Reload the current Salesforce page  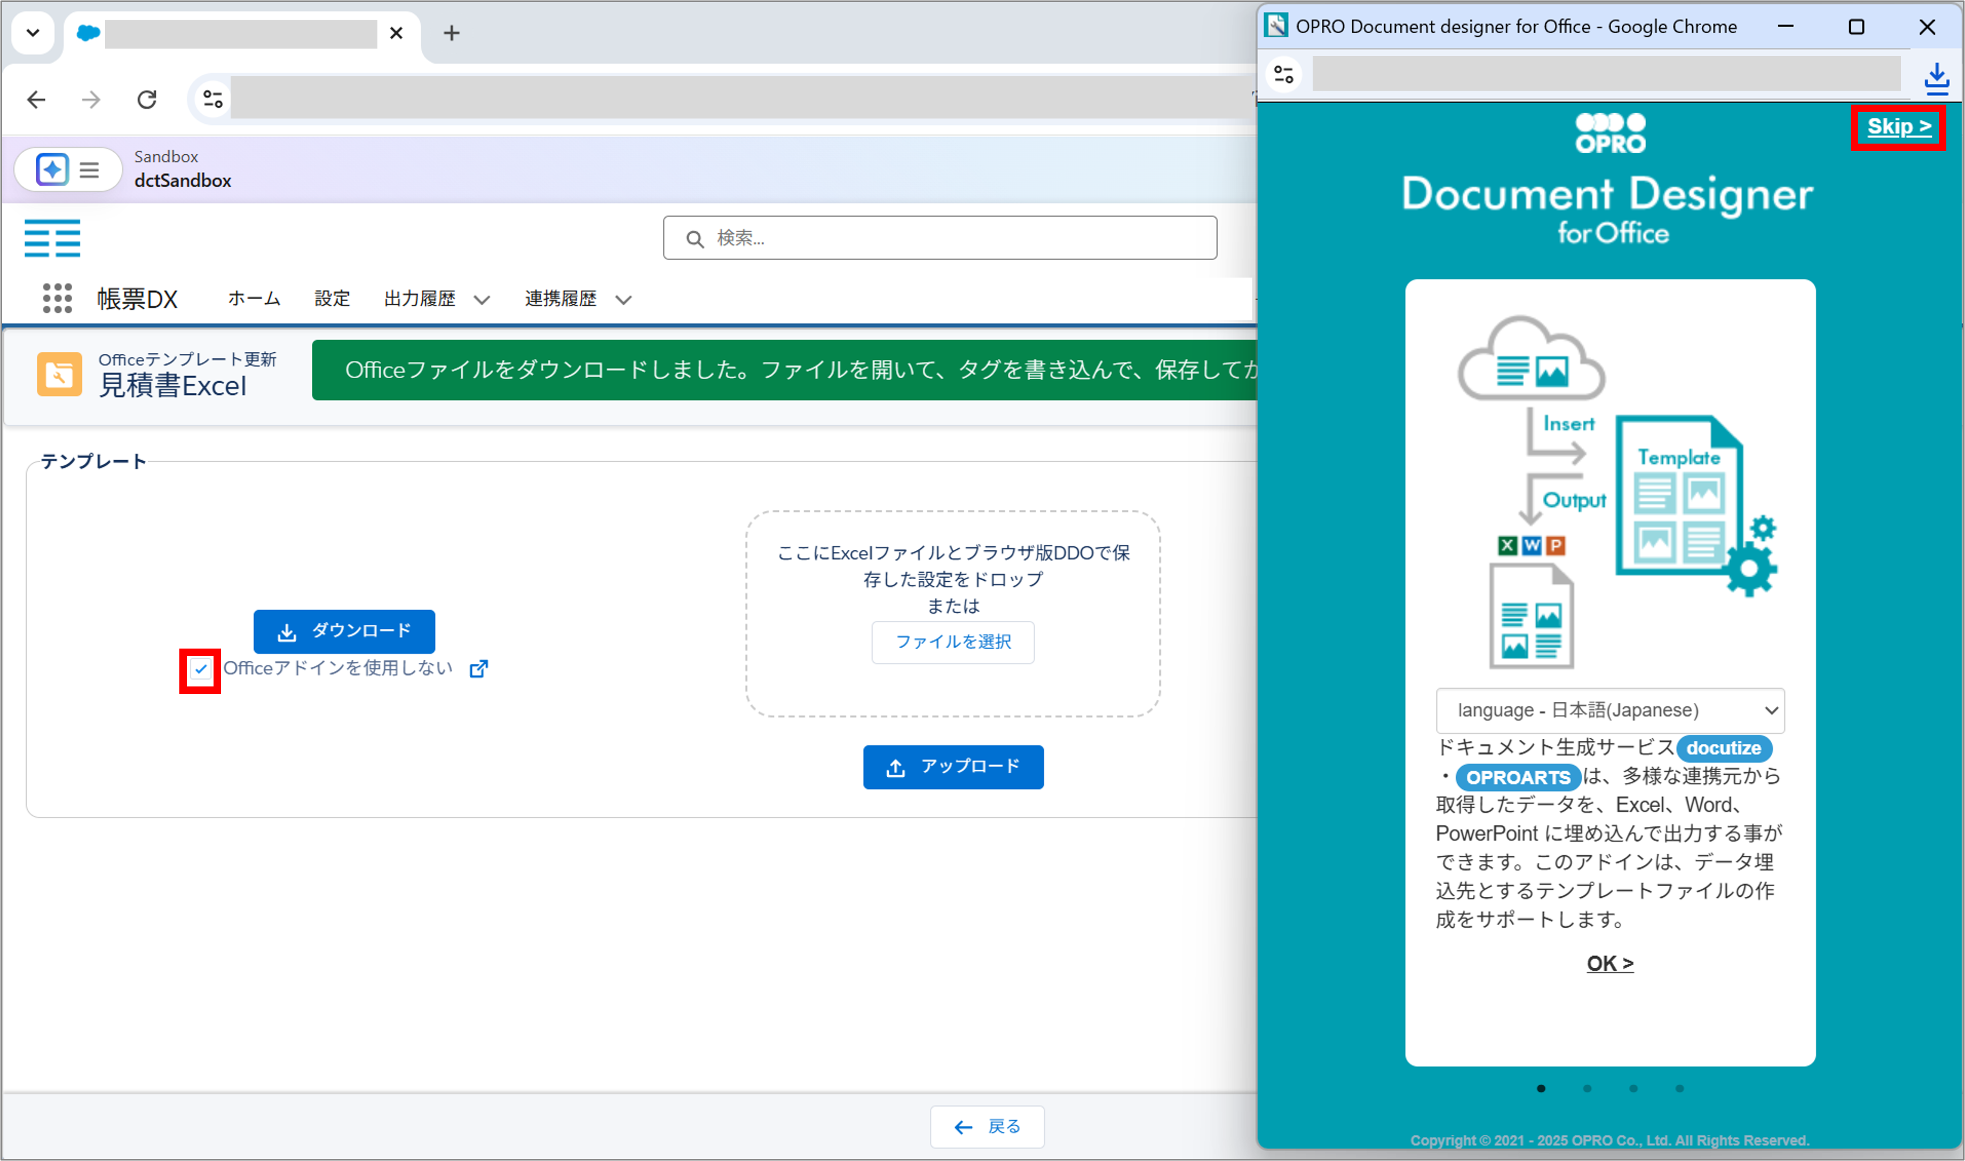(x=148, y=99)
